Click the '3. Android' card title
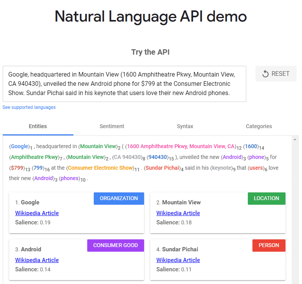Screen dimensions: 302x284 click(28, 249)
